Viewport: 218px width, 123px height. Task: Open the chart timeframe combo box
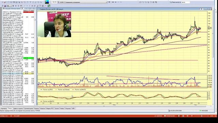point(9,6)
